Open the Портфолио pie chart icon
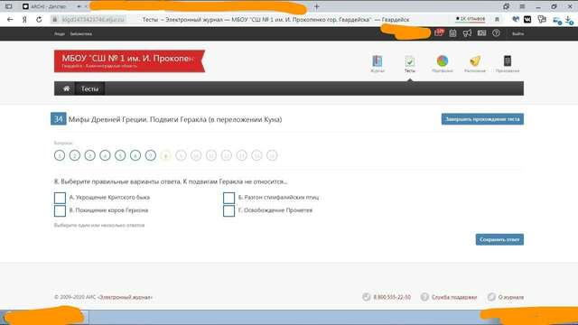578x325 pixels. (x=443, y=61)
